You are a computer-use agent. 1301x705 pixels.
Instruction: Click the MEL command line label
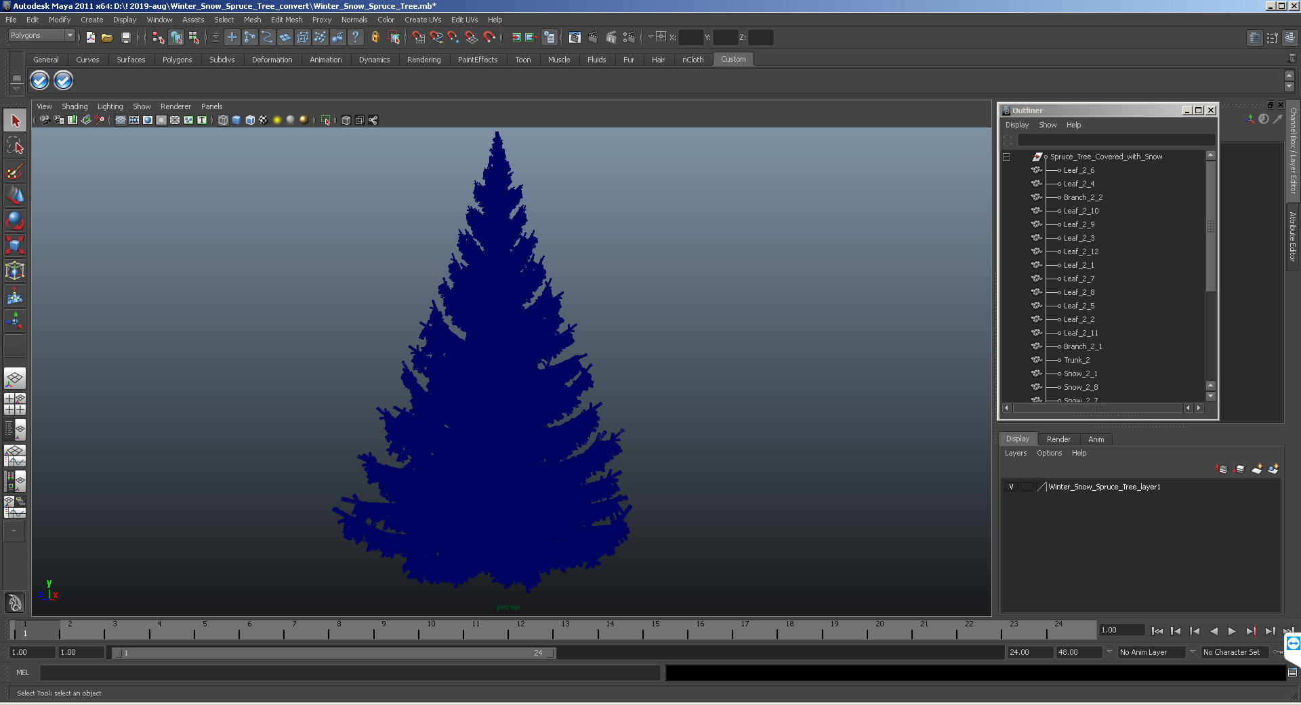pyautogui.click(x=23, y=672)
